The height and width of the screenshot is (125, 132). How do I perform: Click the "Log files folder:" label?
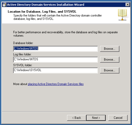pos(22,54)
